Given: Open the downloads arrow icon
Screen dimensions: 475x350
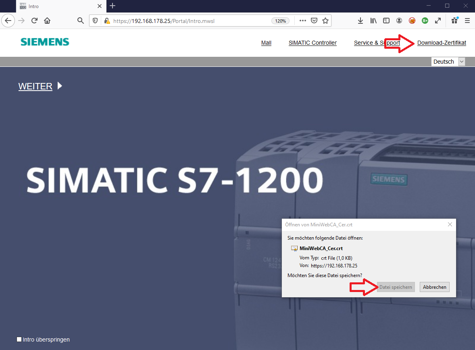Looking at the screenshot, I should (360, 21).
